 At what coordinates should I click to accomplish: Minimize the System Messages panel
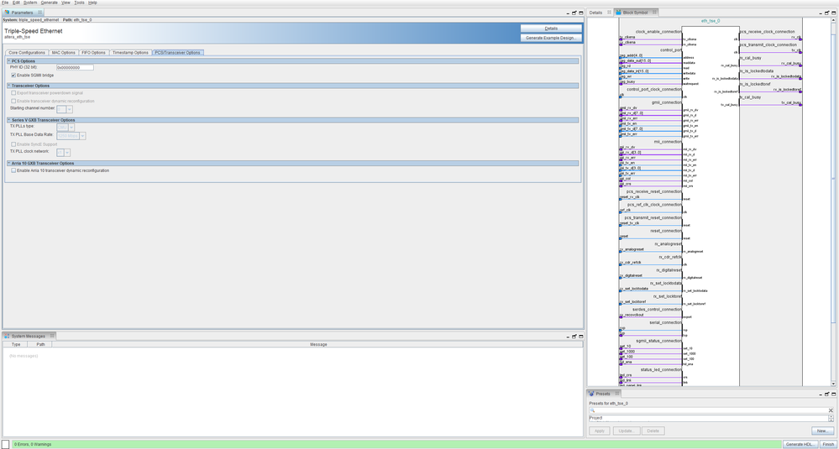[x=568, y=337]
